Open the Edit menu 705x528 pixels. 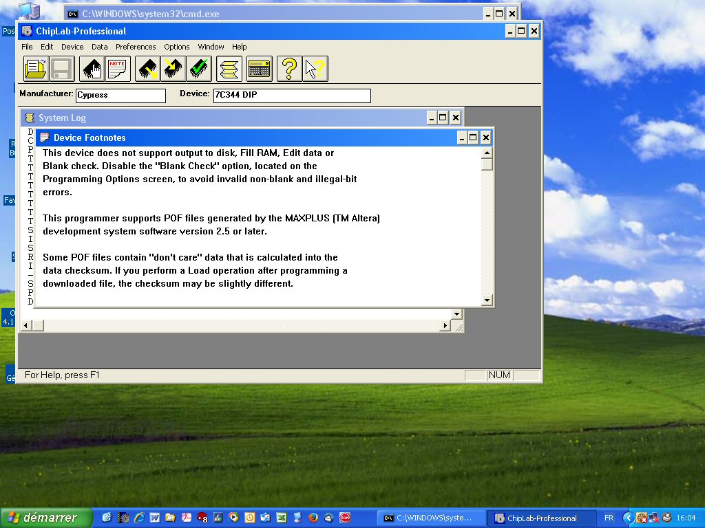click(x=47, y=47)
